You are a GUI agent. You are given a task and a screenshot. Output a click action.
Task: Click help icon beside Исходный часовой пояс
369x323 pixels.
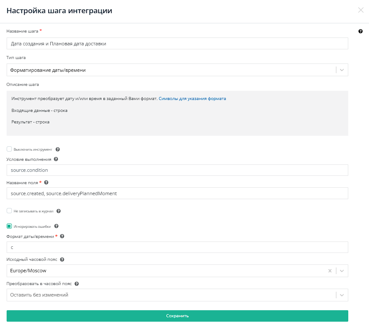click(62, 260)
